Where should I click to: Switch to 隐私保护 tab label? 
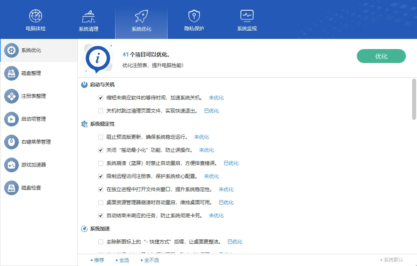pyautogui.click(x=194, y=28)
